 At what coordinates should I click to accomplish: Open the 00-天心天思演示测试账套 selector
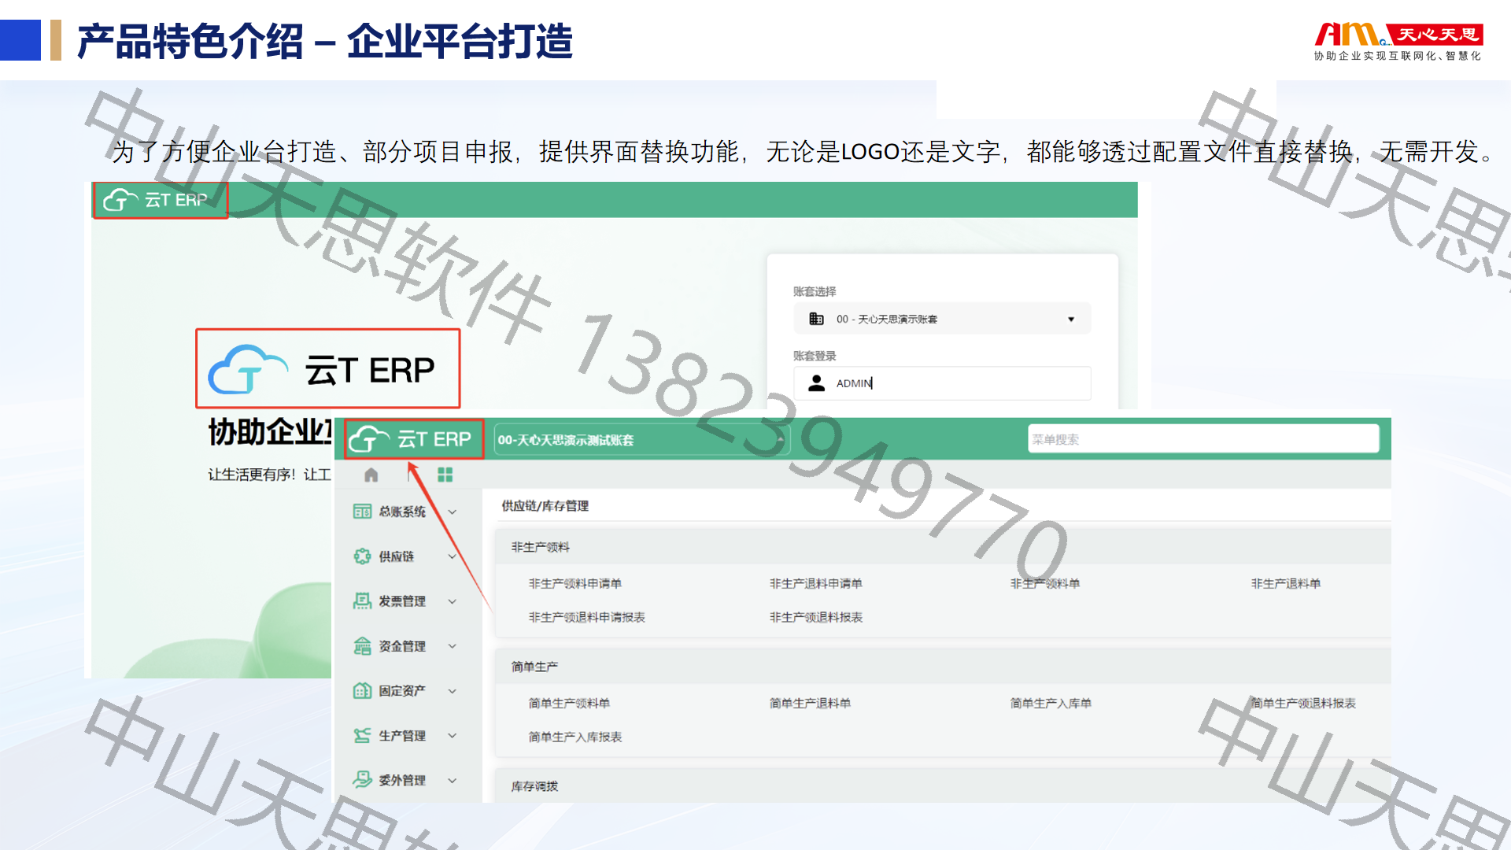point(641,440)
